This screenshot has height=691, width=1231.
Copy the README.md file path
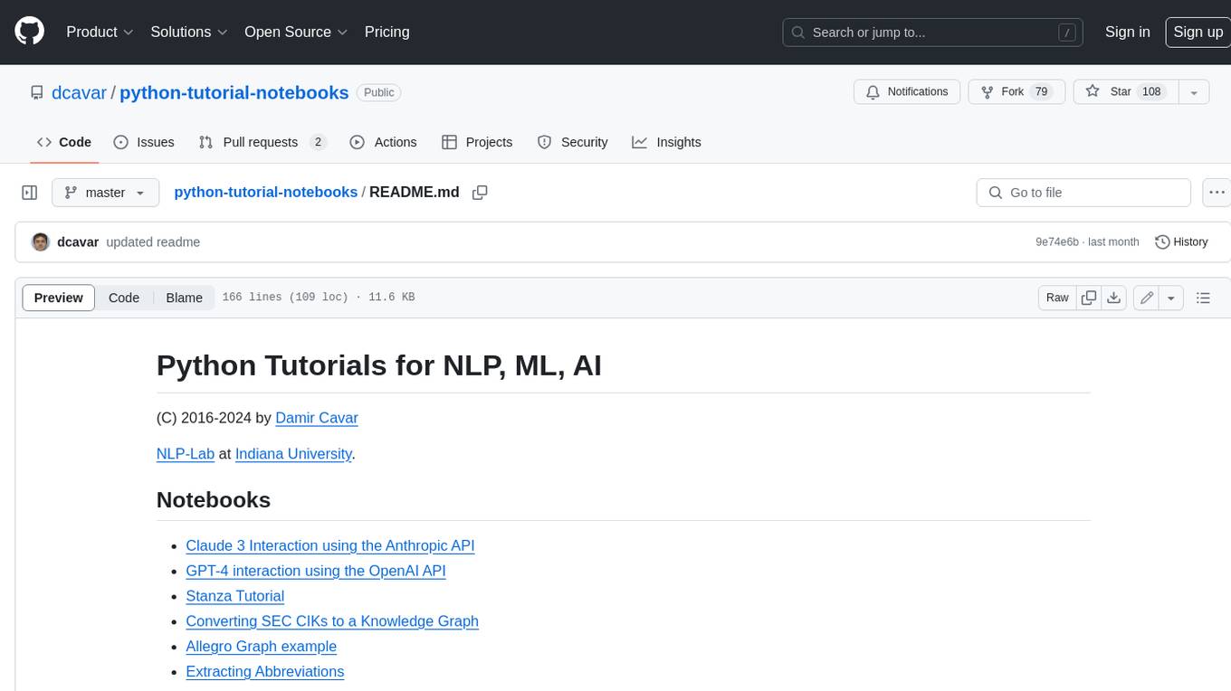[480, 193]
